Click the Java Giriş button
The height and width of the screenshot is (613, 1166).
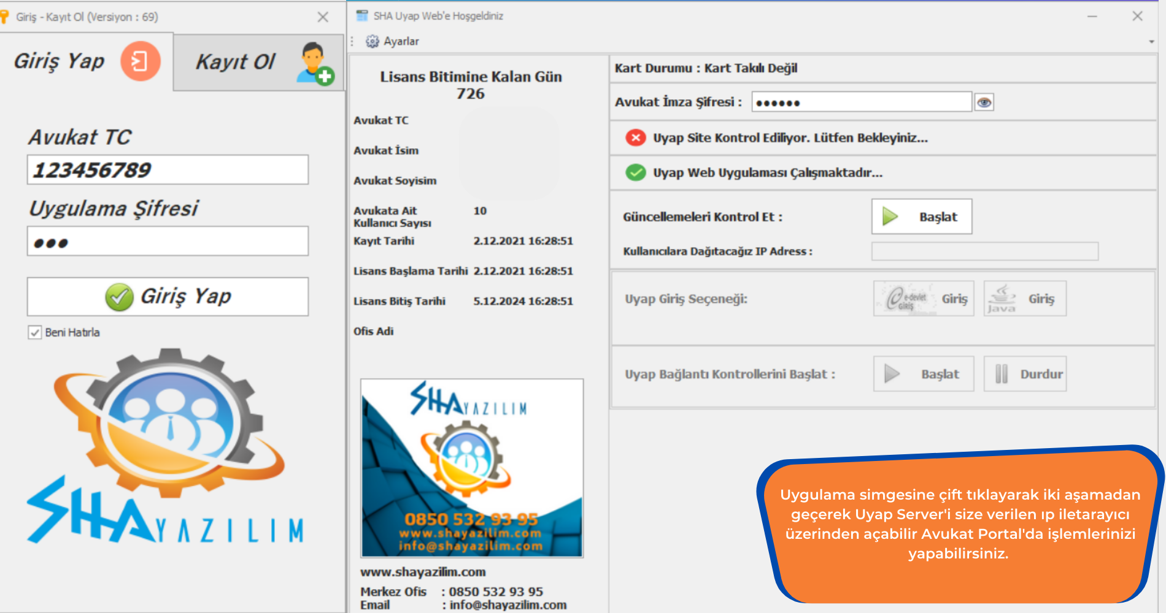[1025, 299]
